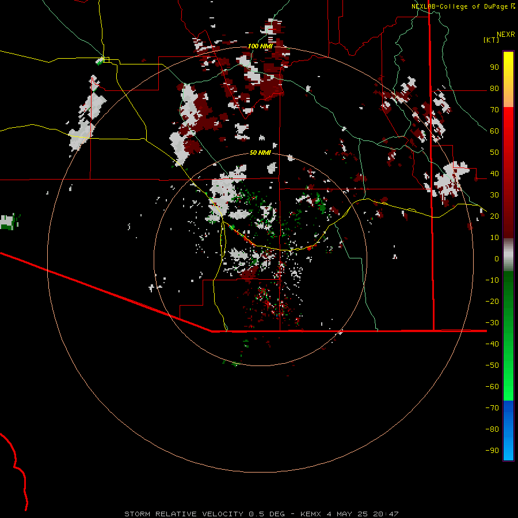The height and width of the screenshot is (518, 518).
Task: Click the NEXR label above the color scale
Action: point(506,35)
